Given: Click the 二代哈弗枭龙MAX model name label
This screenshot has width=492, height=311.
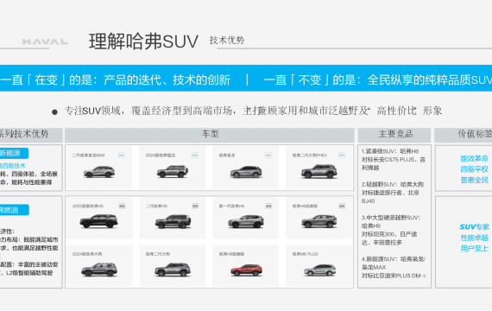Looking at the screenshot, I should pos(89,155).
